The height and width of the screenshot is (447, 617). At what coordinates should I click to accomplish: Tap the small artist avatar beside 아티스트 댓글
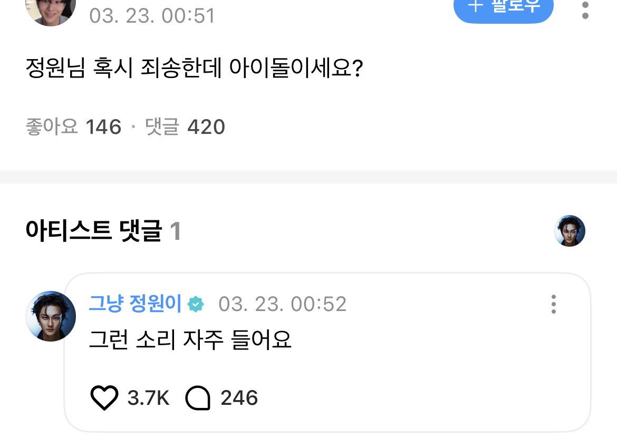tap(570, 231)
